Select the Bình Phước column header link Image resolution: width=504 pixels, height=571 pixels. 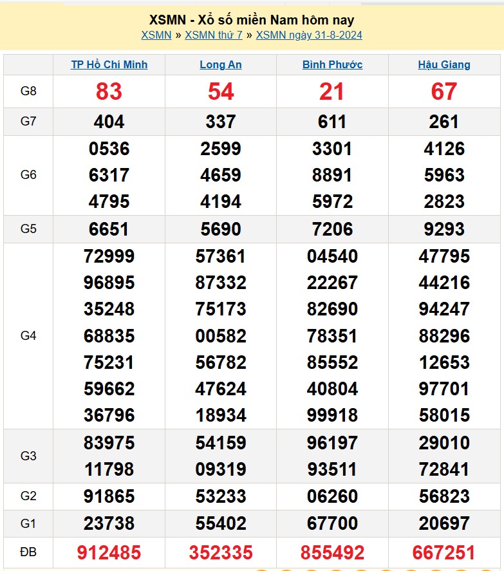coord(332,64)
